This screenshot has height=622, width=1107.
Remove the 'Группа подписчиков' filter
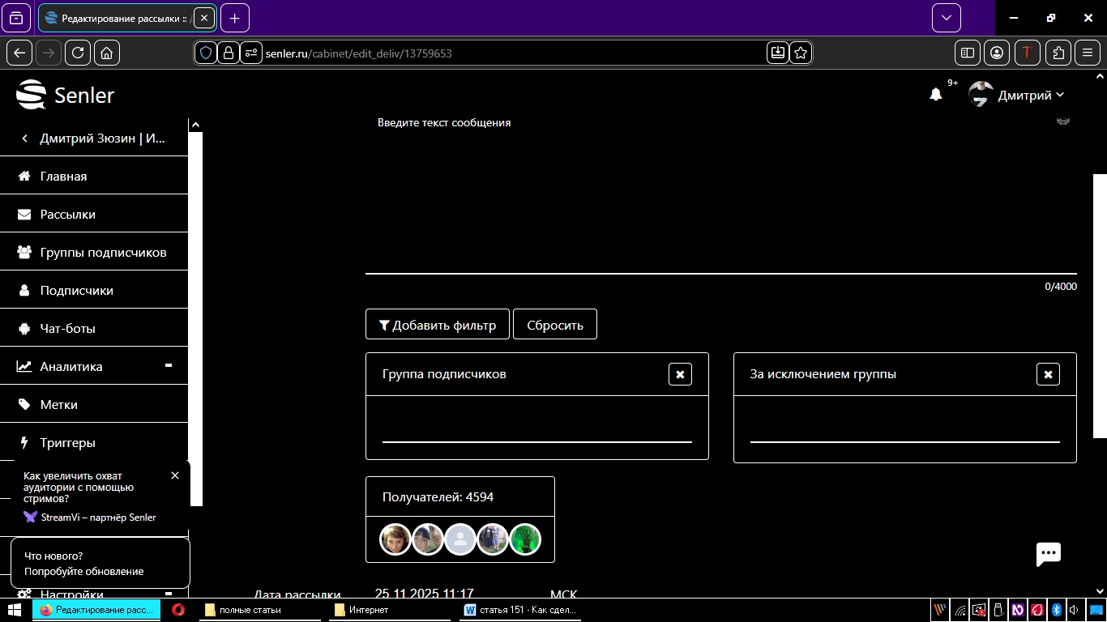coord(680,374)
